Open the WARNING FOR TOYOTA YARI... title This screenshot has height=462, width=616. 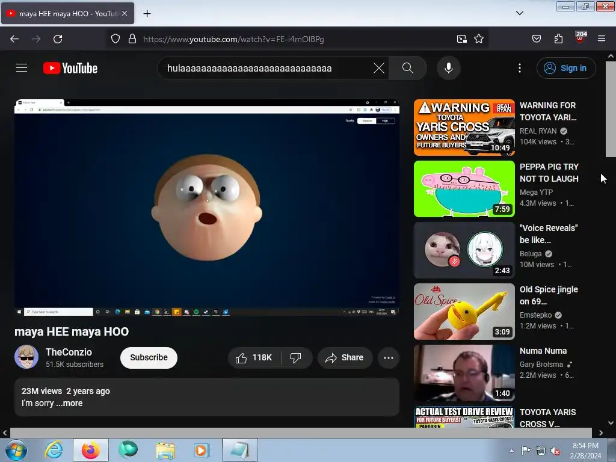click(x=548, y=111)
